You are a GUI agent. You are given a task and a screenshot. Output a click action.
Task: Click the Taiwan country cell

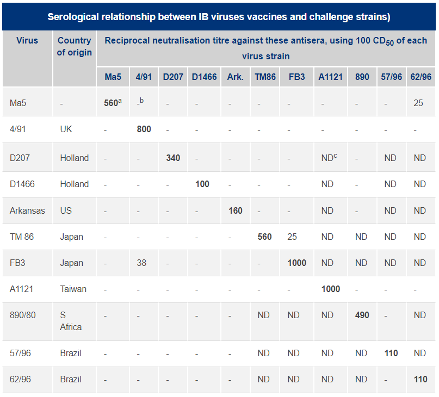[73, 289]
